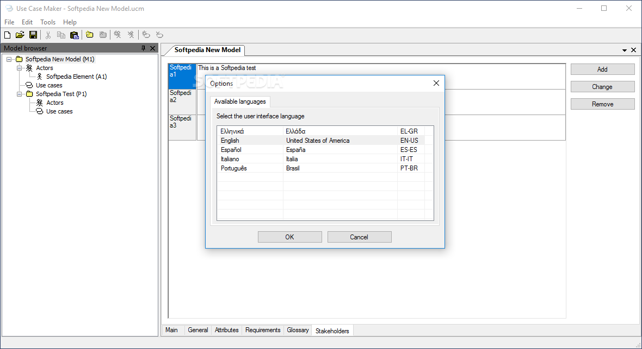The height and width of the screenshot is (349, 642).
Task: Click the Remove package greyed folder icon
Action: point(103,35)
